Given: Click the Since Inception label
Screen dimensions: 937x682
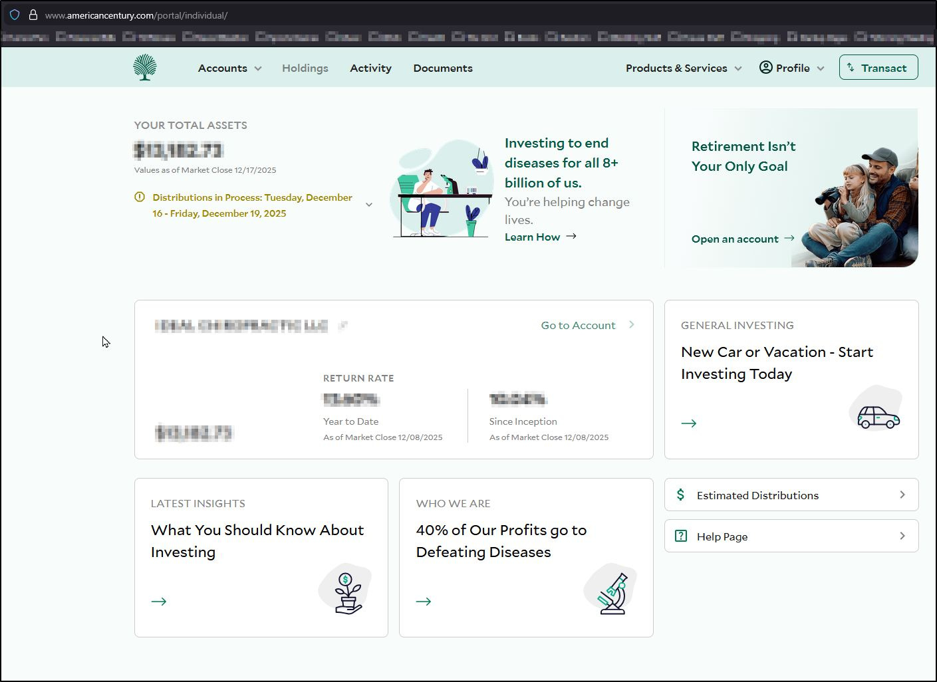Looking at the screenshot, I should (x=523, y=421).
